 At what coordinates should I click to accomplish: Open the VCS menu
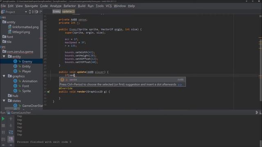pyautogui.click(x=108, y=6)
